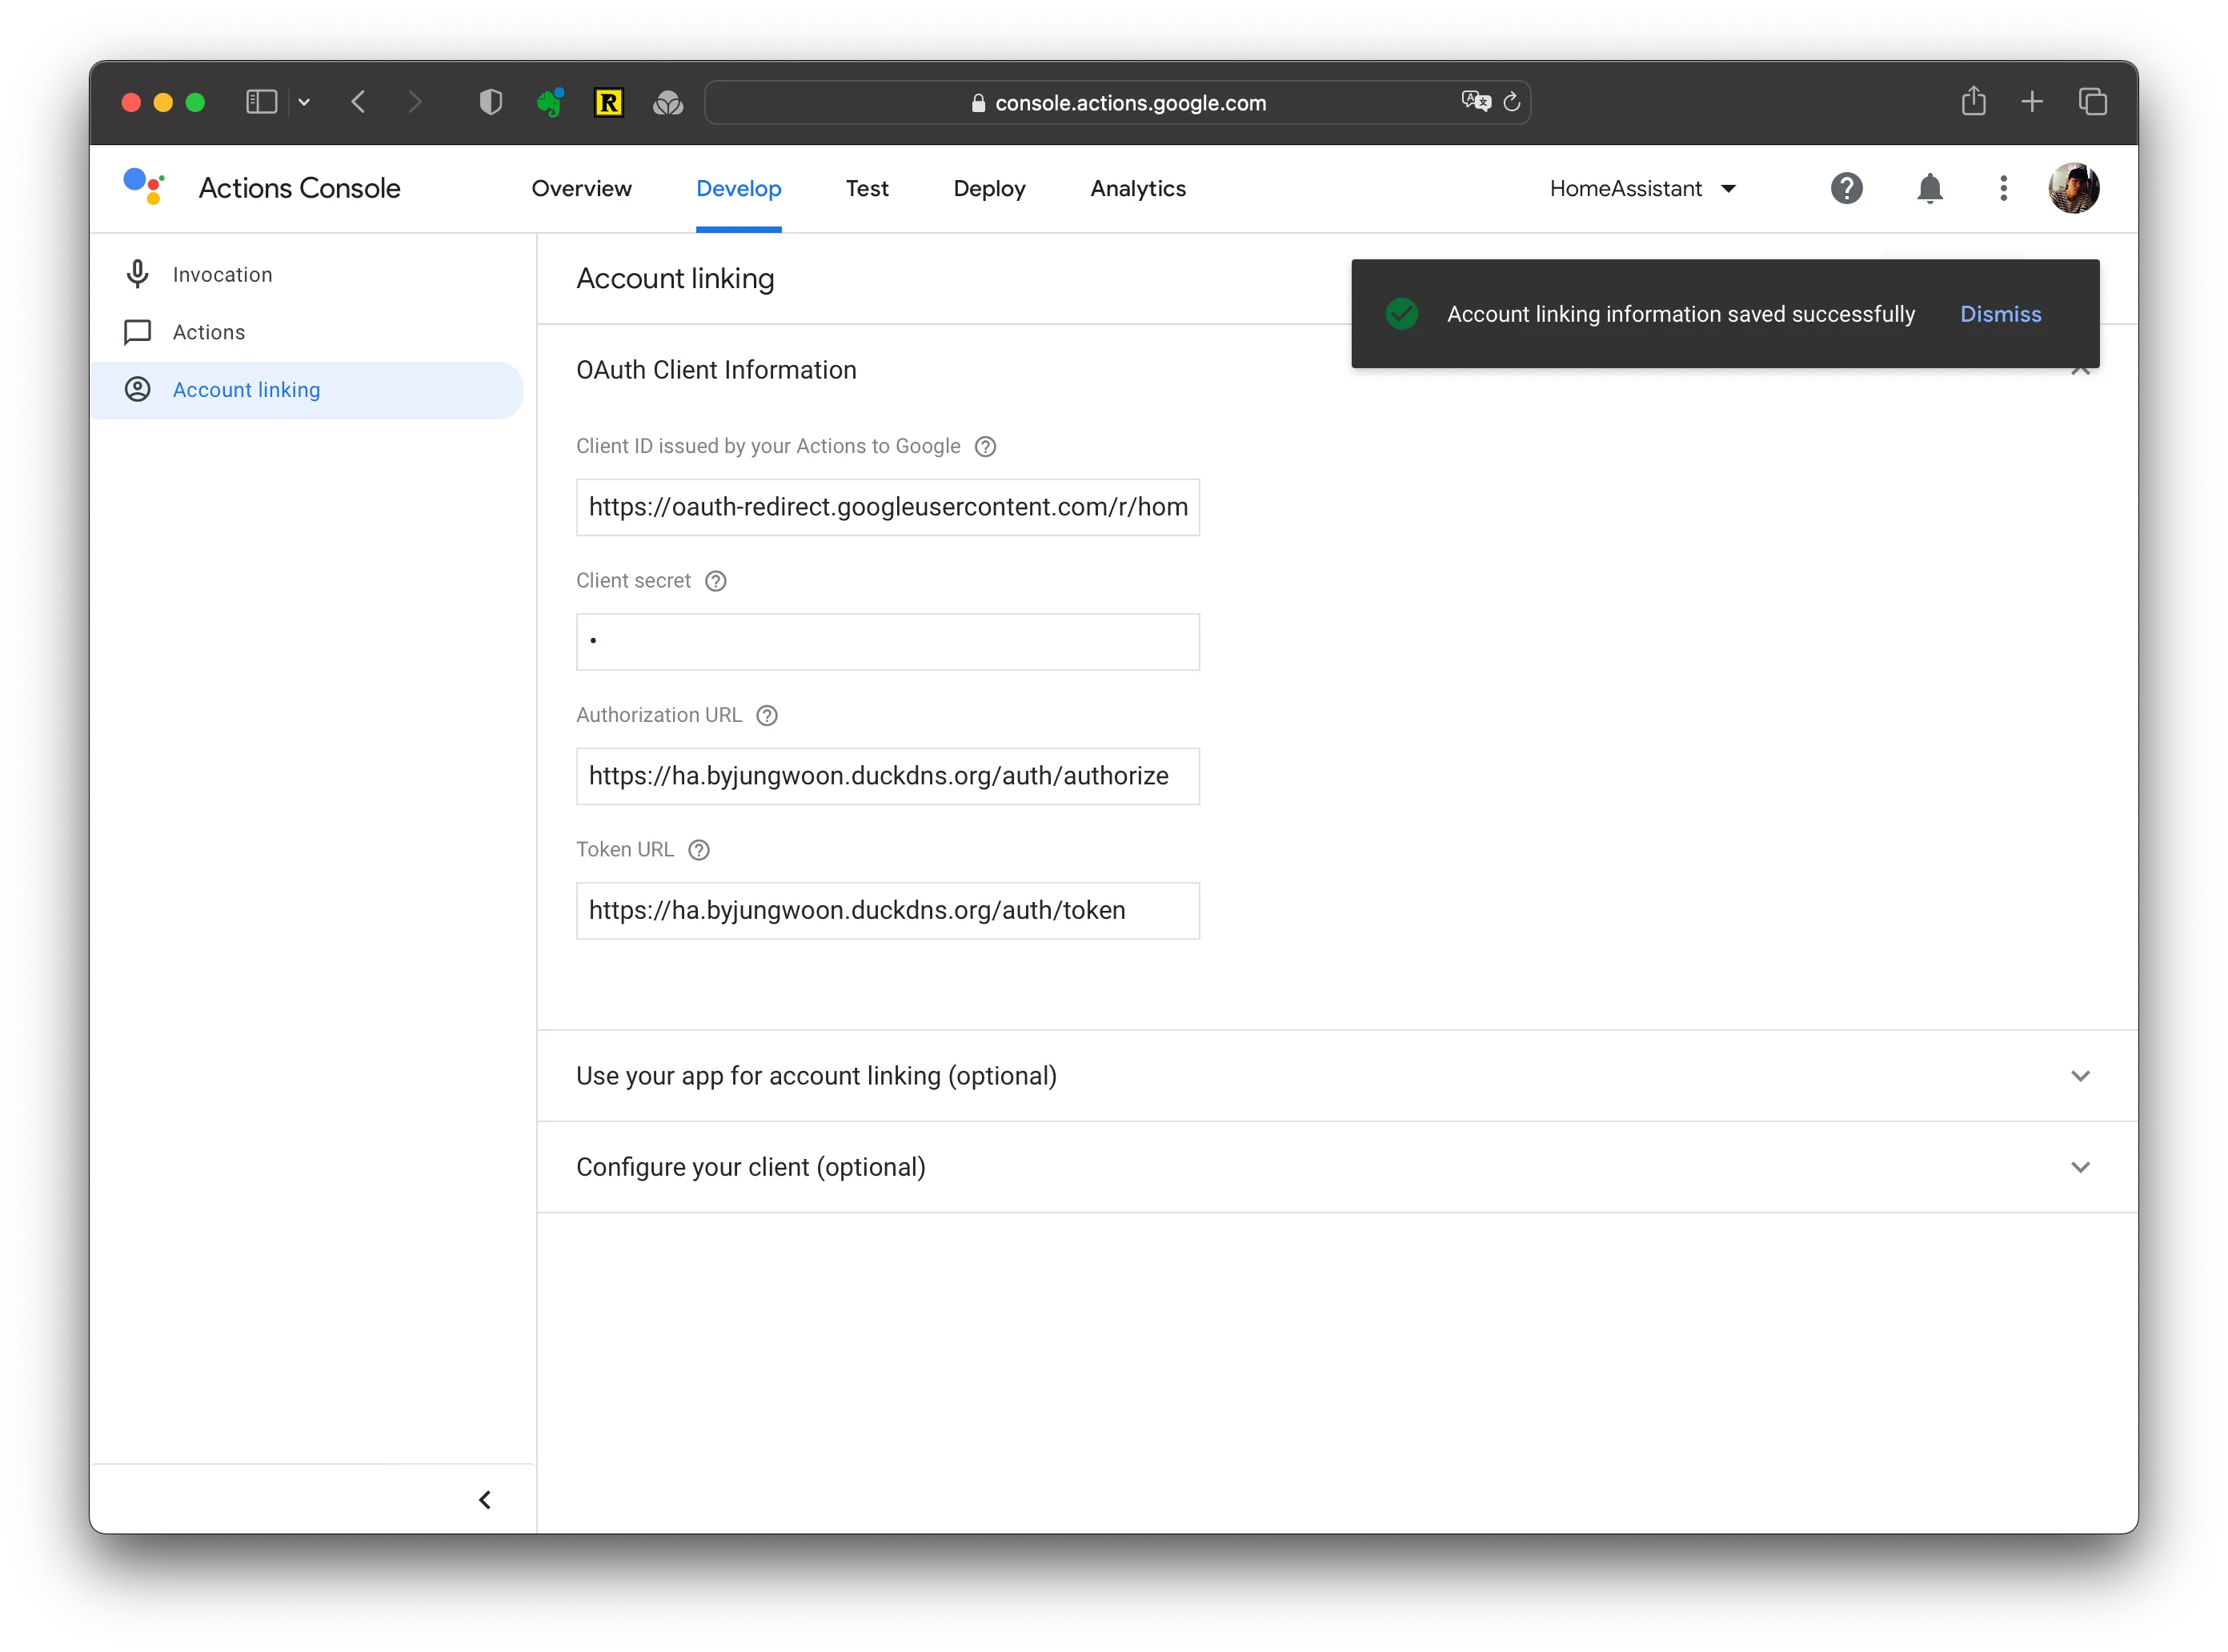This screenshot has height=1652, width=2228.
Task: Click the Safari forward arrow
Action: pos(415,102)
